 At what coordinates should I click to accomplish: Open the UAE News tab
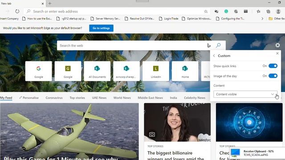[99, 98]
